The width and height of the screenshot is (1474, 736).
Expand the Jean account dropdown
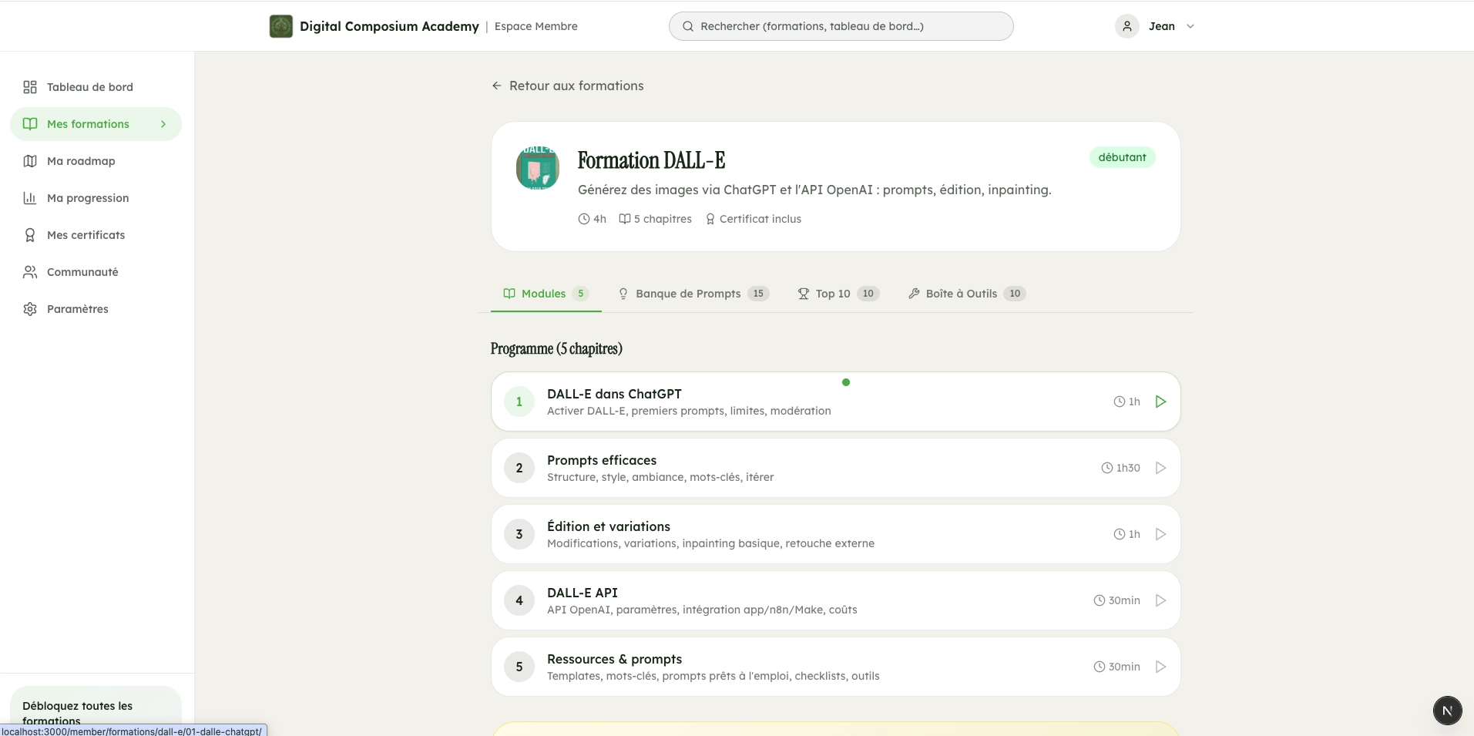tap(1190, 25)
